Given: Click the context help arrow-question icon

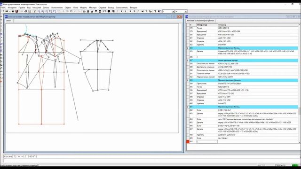Looking at the screenshot, I should pyautogui.click(x=159, y=11).
